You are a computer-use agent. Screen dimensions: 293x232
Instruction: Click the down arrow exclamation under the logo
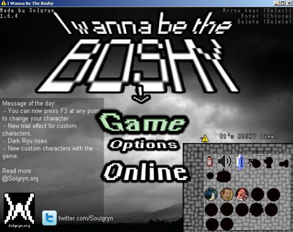click(141, 94)
